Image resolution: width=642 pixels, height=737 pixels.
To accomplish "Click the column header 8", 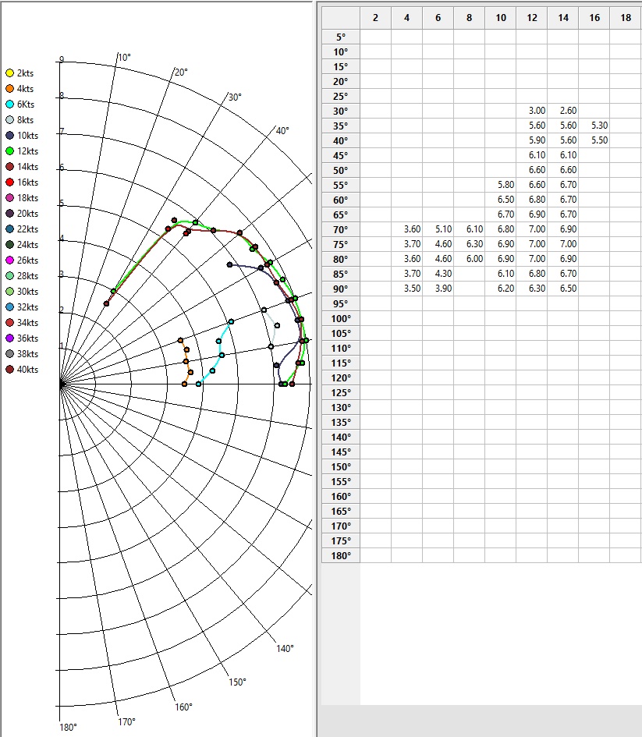I will [x=469, y=18].
